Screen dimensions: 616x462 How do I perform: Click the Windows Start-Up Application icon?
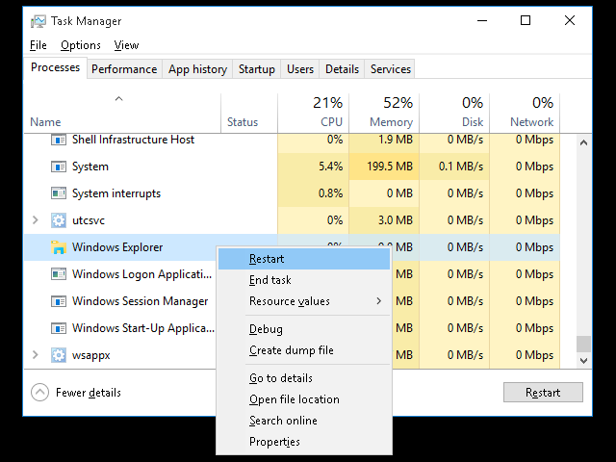(59, 328)
